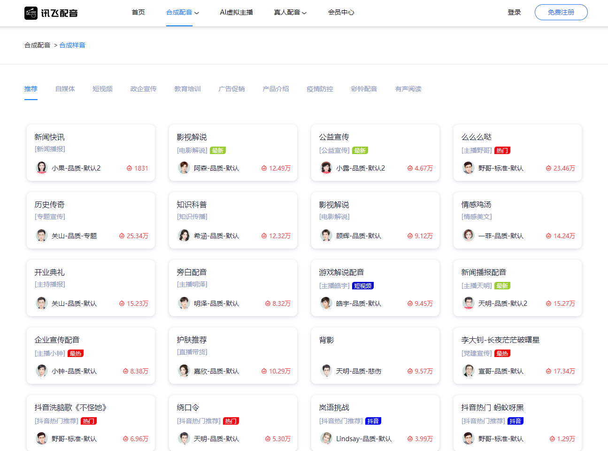This screenshot has width=608, height=451.
Task: Click 阿森 avatar in 影视解说 card
Action: [184, 168]
